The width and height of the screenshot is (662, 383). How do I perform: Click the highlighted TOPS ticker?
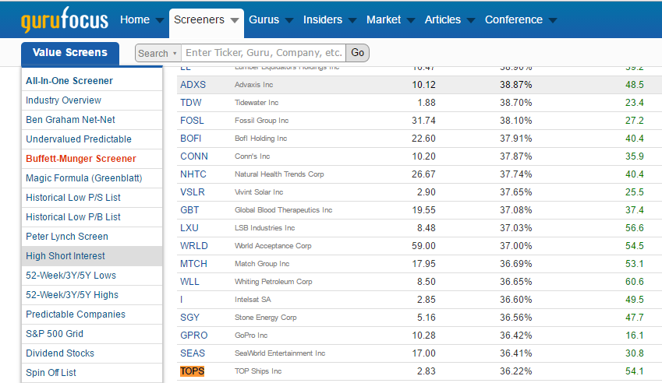click(192, 371)
